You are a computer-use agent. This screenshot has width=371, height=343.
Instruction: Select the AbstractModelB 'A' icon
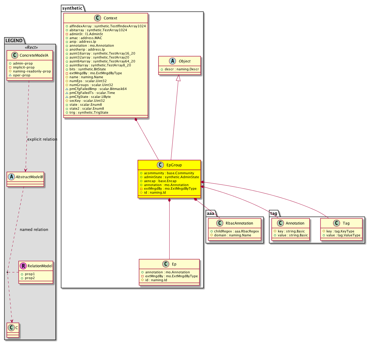pos(12,177)
